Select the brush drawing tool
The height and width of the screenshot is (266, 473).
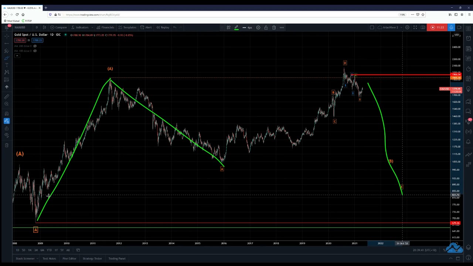[x=7, y=58]
